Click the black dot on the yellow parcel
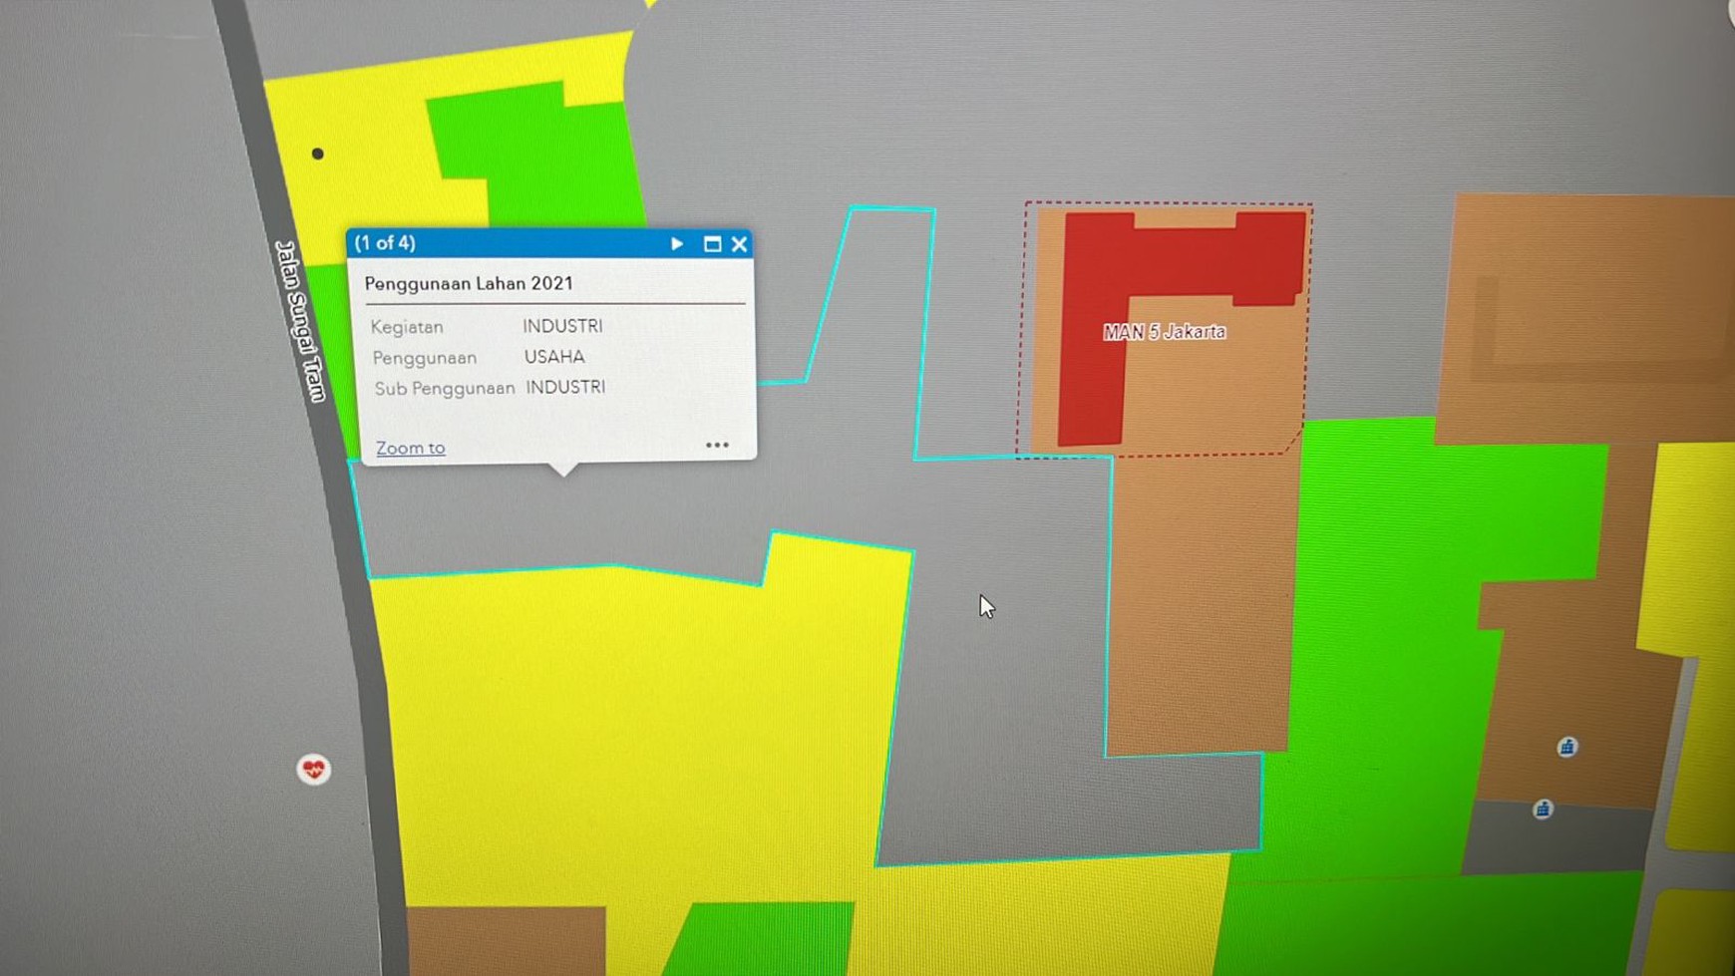The image size is (1735, 976). (x=317, y=154)
